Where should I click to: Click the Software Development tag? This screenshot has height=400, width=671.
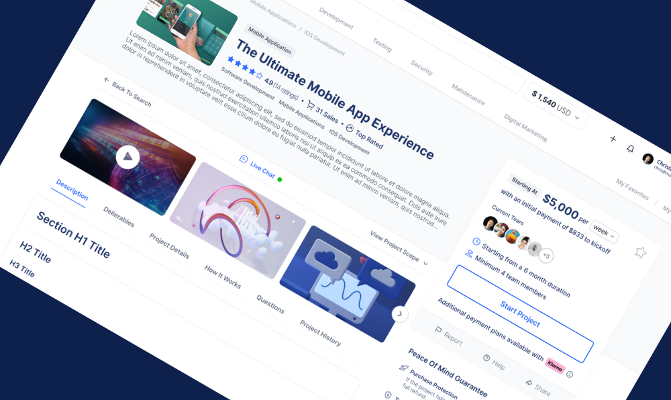click(248, 83)
